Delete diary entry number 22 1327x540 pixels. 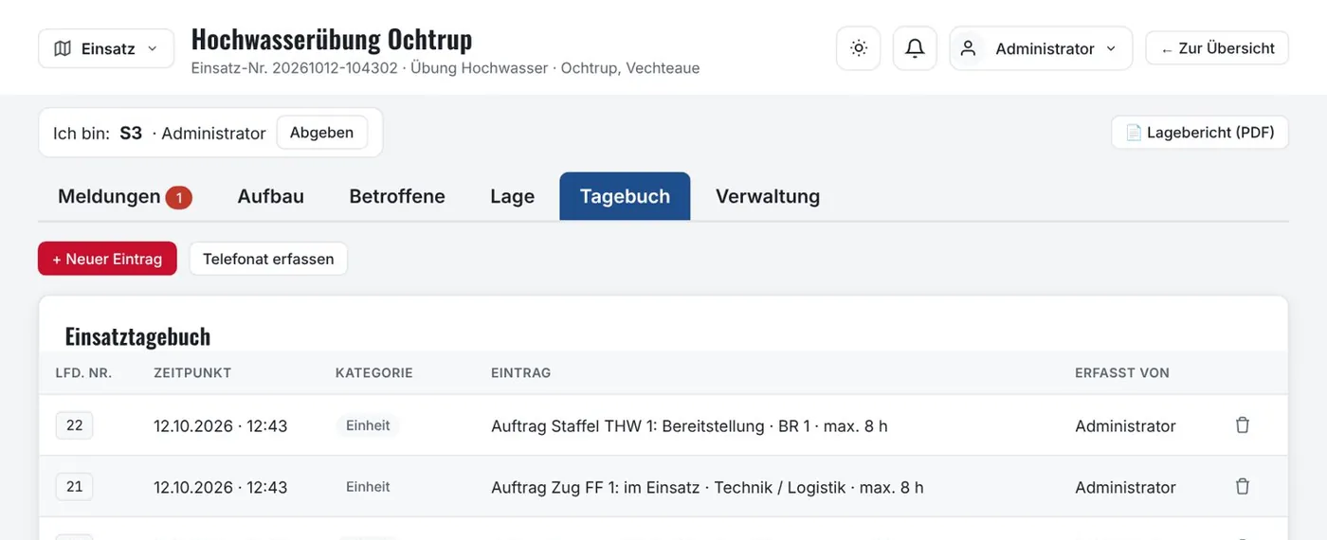tap(1243, 425)
